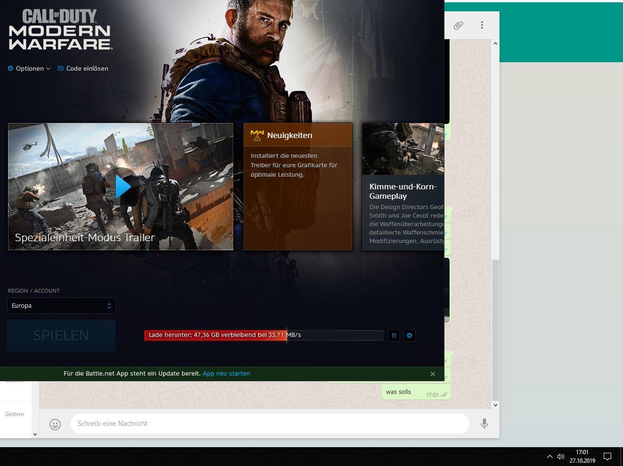Click the download progress bar

click(263, 335)
